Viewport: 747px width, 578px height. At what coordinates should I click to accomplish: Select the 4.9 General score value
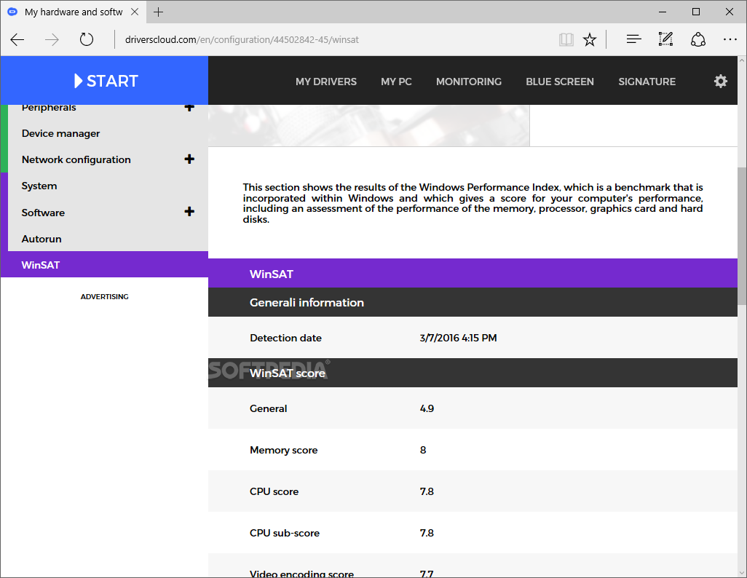(427, 408)
